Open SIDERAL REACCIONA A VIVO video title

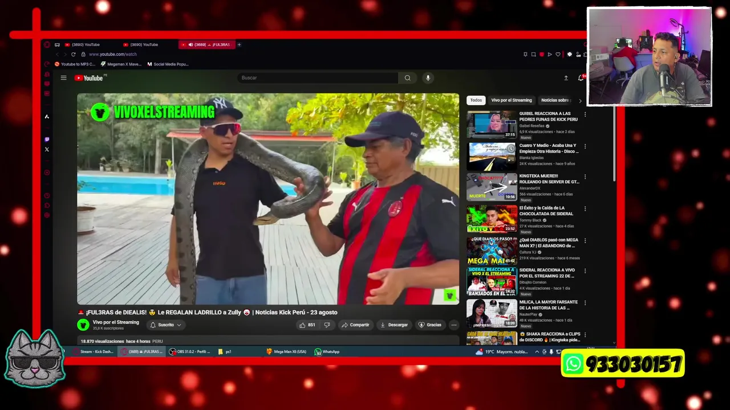point(547,273)
